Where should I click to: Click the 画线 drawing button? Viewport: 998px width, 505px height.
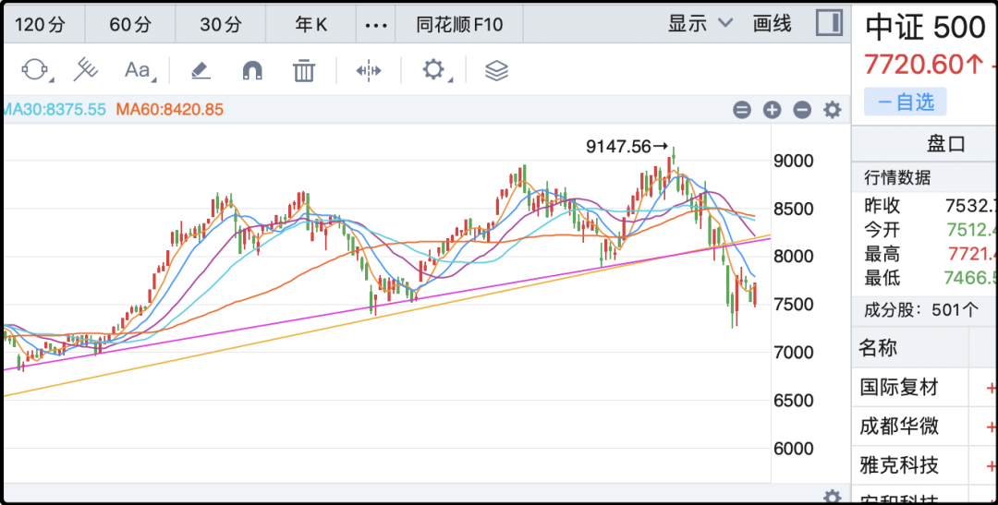tap(772, 23)
